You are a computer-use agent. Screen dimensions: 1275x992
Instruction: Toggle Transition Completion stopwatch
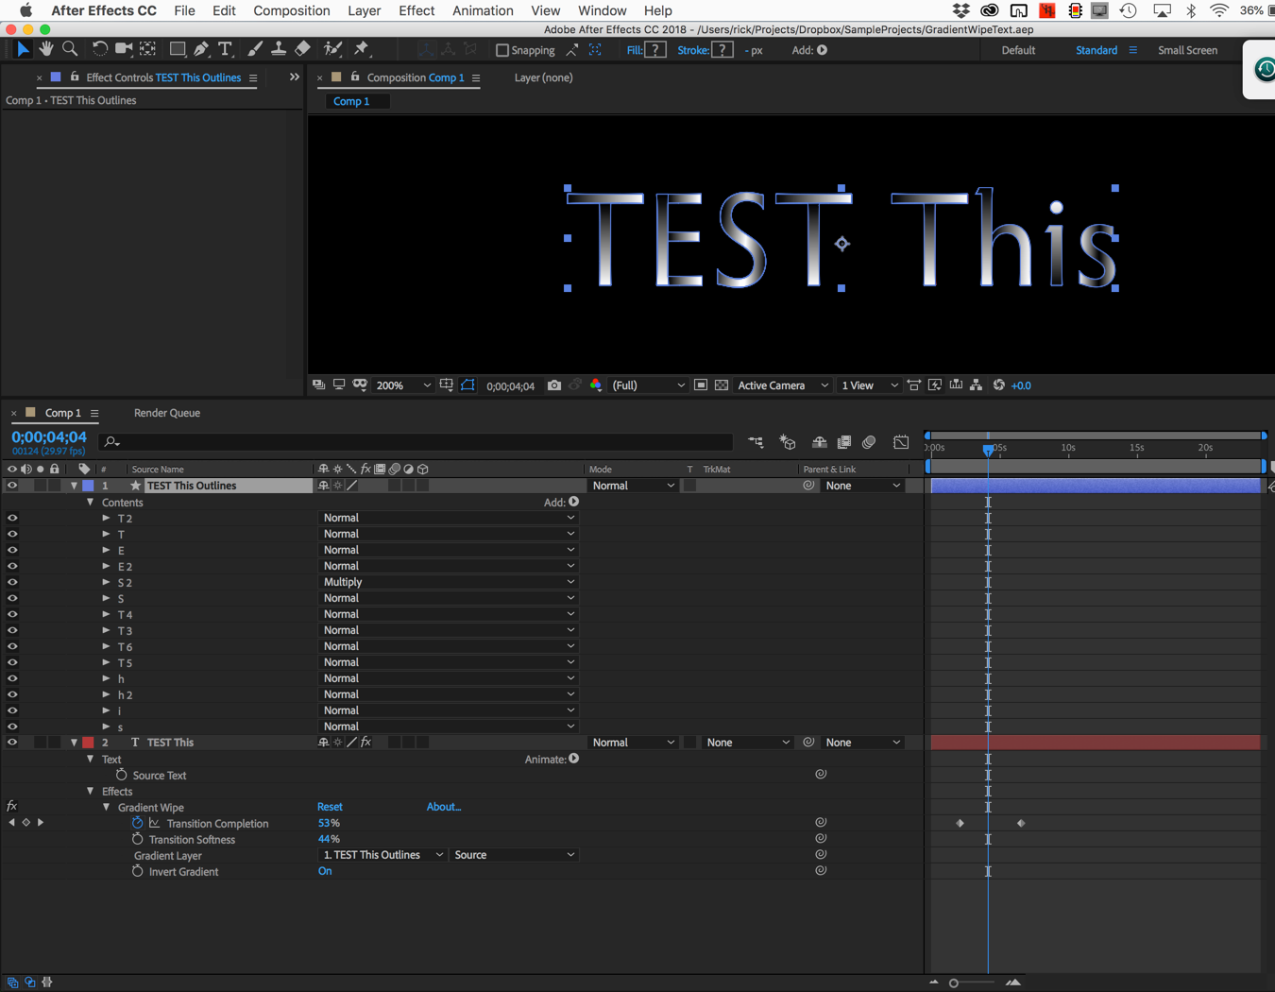point(138,823)
